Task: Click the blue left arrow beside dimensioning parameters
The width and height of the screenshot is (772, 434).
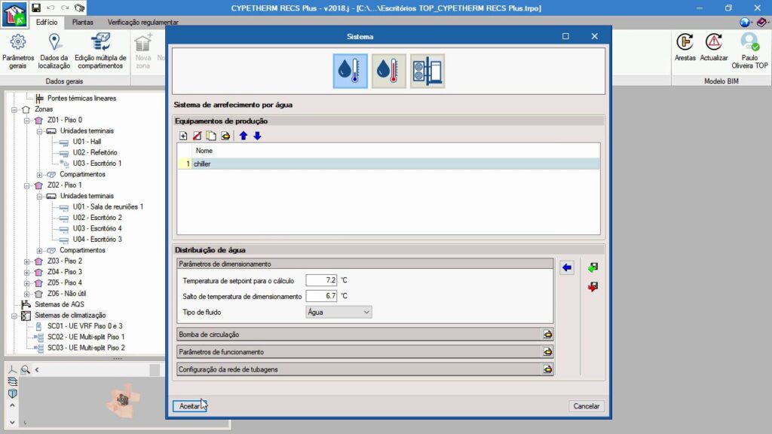Action: (x=567, y=267)
